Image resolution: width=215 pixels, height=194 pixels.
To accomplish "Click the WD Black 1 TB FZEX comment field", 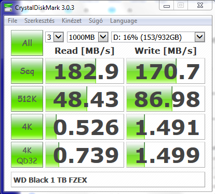I will pyautogui.click(x=108, y=180).
